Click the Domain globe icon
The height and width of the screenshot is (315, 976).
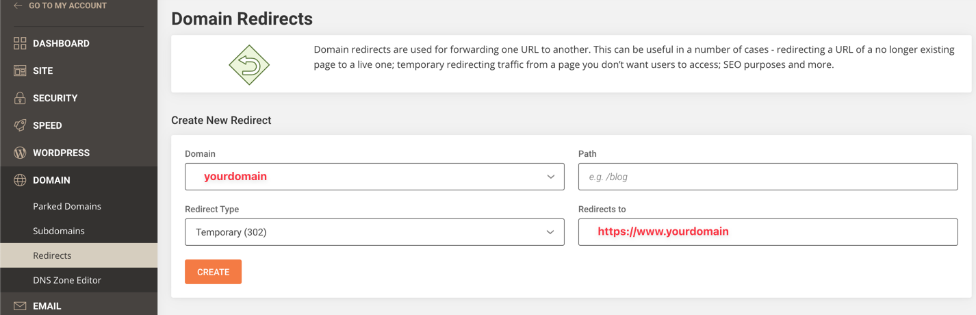[x=20, y=180]
